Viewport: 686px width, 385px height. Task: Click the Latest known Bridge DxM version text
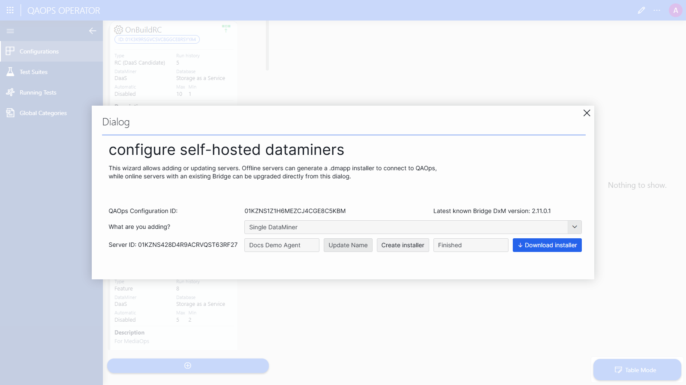point(492,211)
